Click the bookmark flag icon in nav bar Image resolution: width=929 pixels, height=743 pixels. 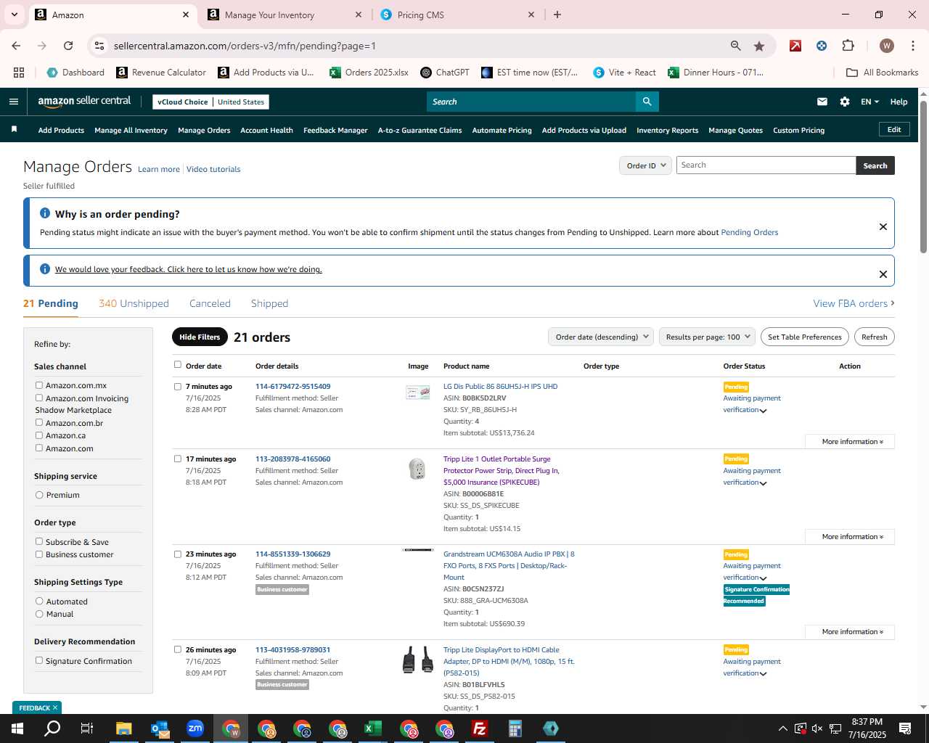14,130
